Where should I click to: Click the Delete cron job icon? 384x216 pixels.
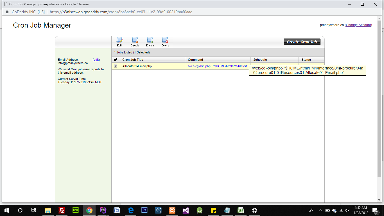click(165, 42)
